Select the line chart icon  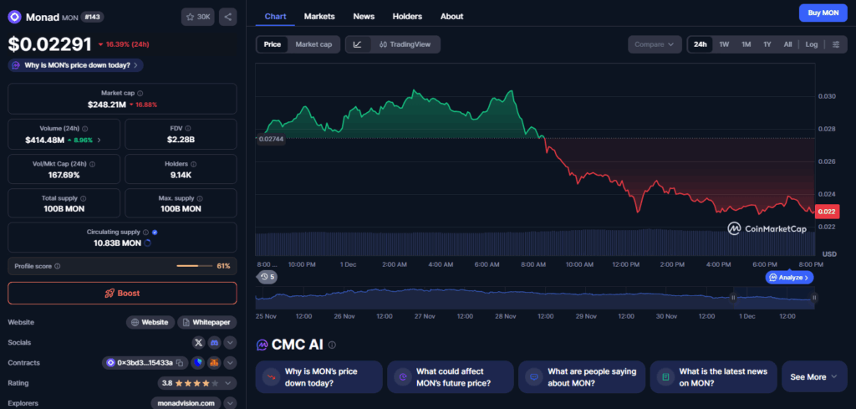point(358,44)
